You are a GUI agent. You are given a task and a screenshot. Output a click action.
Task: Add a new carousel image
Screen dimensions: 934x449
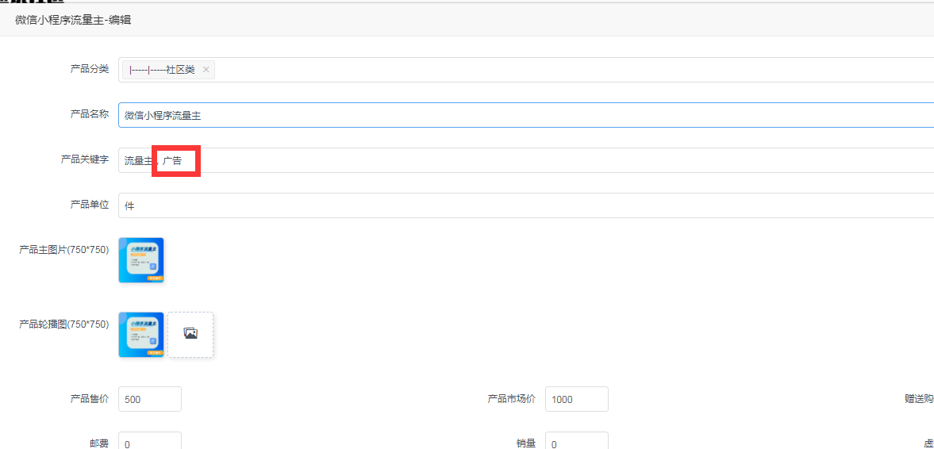pyautogui.click(x=190, y=335)
